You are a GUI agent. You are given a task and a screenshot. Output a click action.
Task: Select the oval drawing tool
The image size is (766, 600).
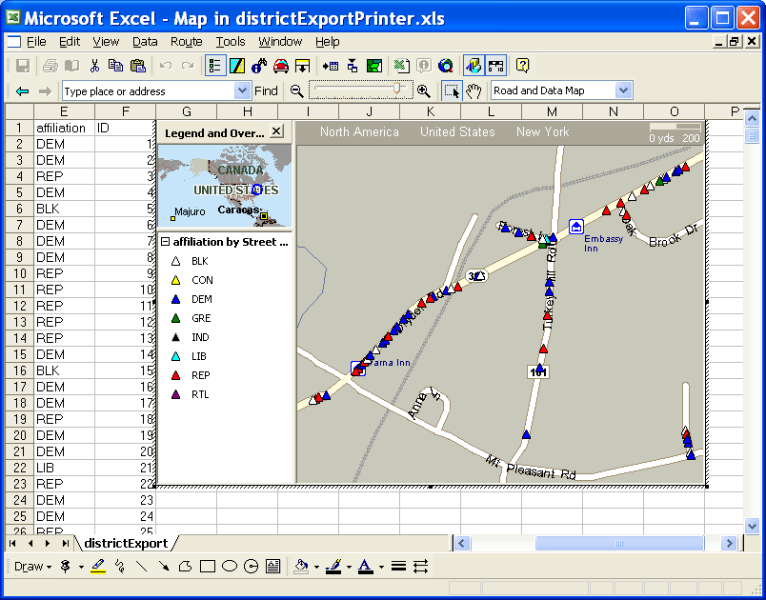pyautogui.click(x=230, y=566)
